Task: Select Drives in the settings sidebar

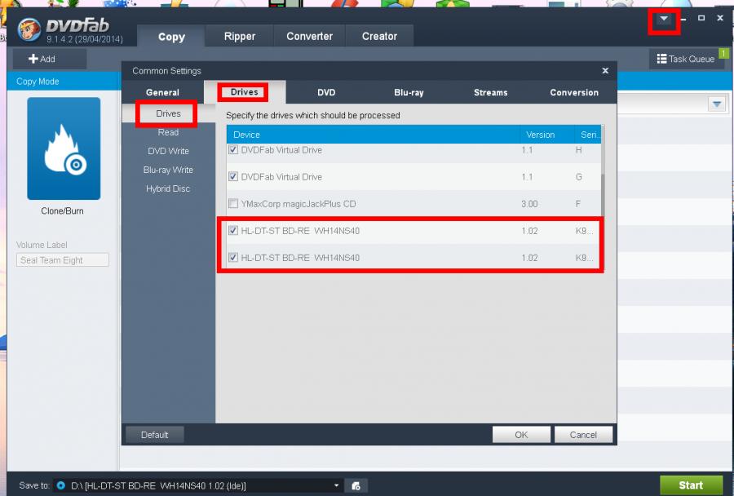Action: pyautogui.click(x=168, y=113)
